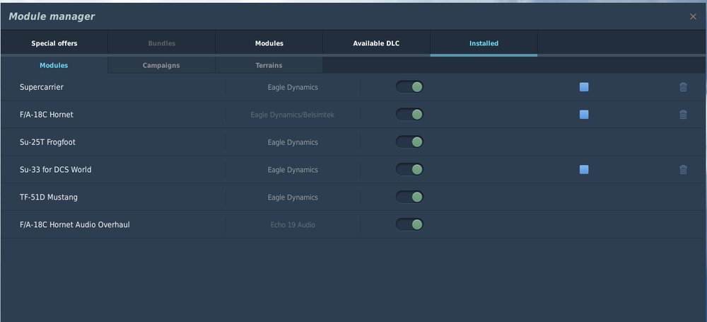Viewport: 707px width, 322px height.
Task: Go to the top-level Modules tab
Action: (269, 43)
